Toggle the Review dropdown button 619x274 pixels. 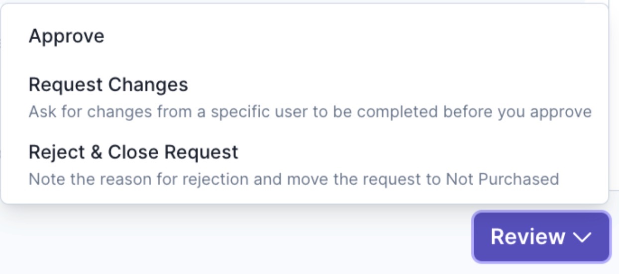[541, 237]
